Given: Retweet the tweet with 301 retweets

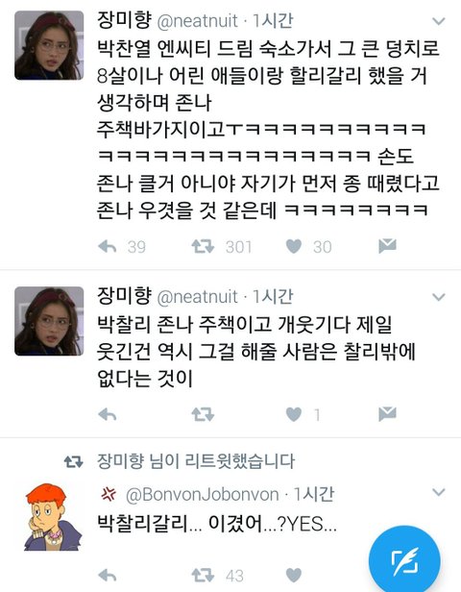Looking at the screenshot, I should click(x=203, y=247).
